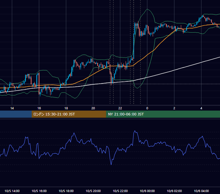Click the highest peak of the blue oscillator line

[x=135, y=131]
